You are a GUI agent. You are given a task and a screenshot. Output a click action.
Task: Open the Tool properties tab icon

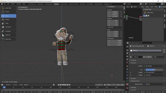pos(127,47)
